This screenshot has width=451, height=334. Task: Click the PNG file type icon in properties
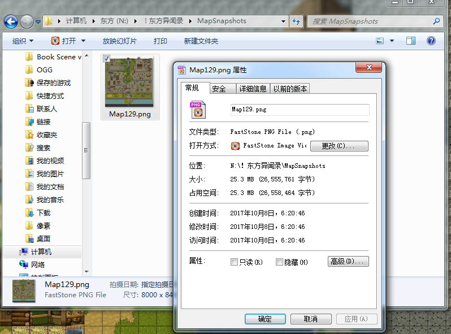[x=198, y=110]
